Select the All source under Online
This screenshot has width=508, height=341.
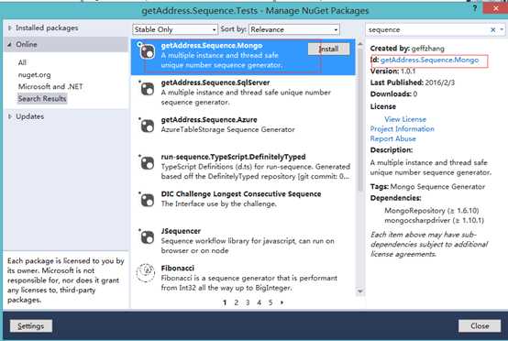tap(22, 62)
